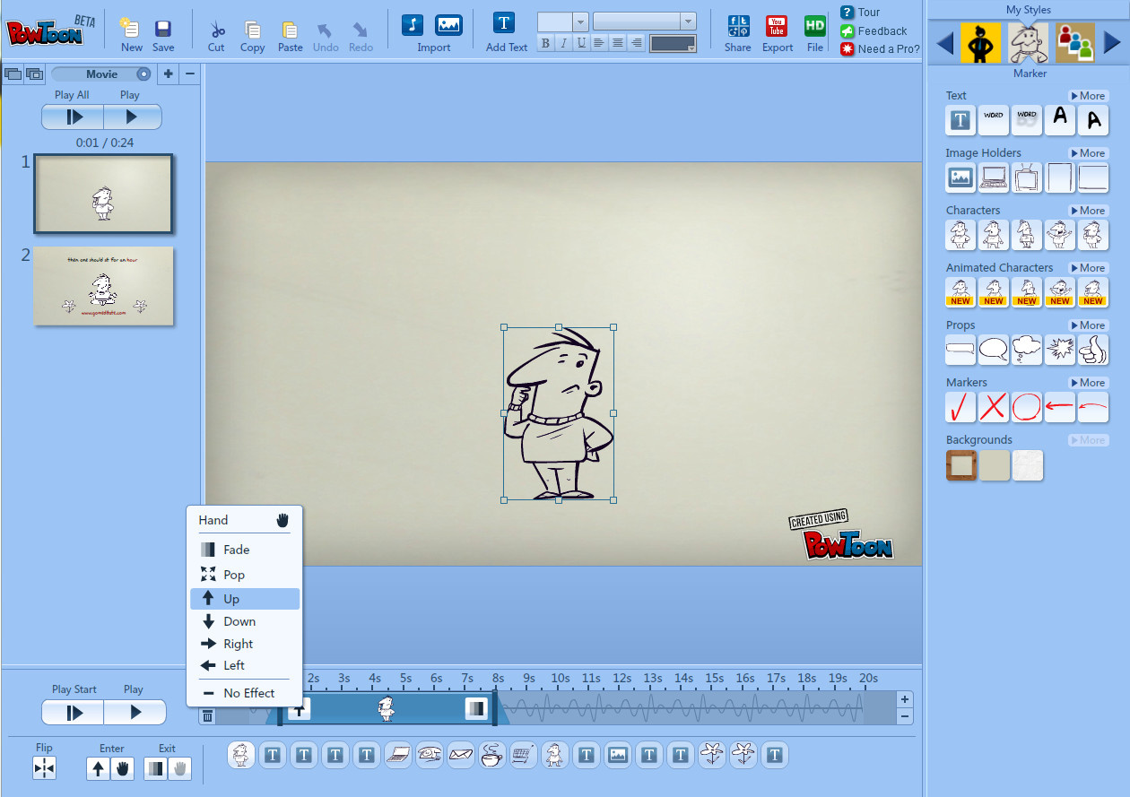1130x797 pixels.
Task: Click the Share icon
Action: (738, 25)
